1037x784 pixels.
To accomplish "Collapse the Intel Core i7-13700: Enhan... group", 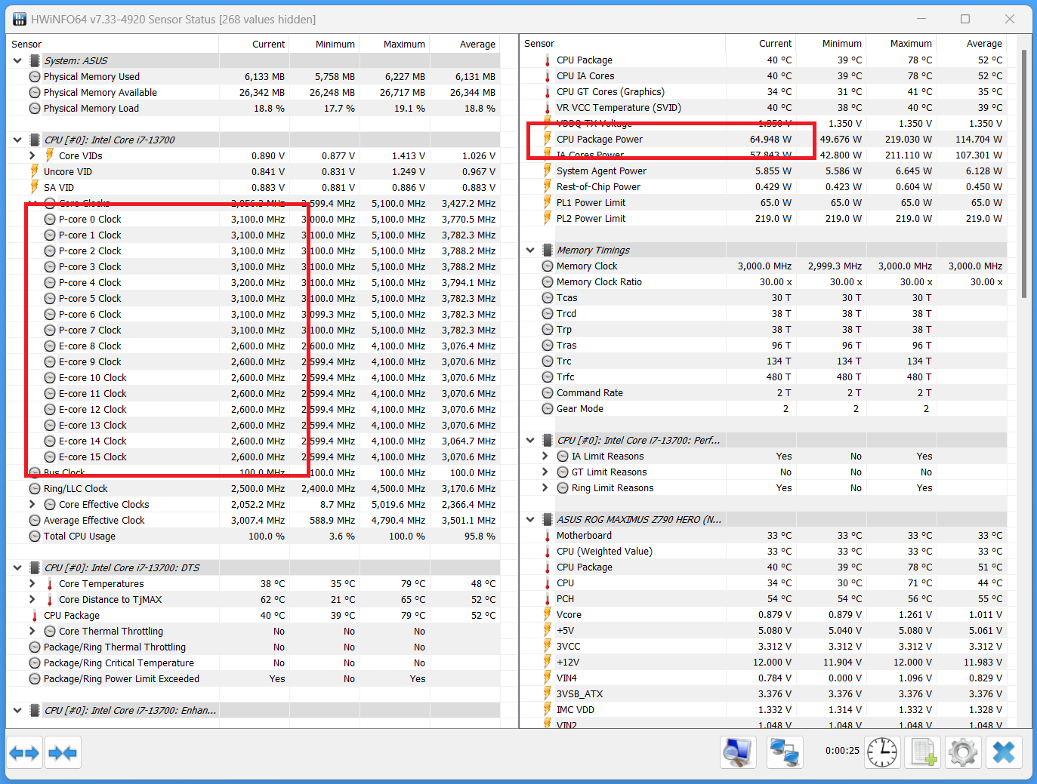I will tap(17, 710).
